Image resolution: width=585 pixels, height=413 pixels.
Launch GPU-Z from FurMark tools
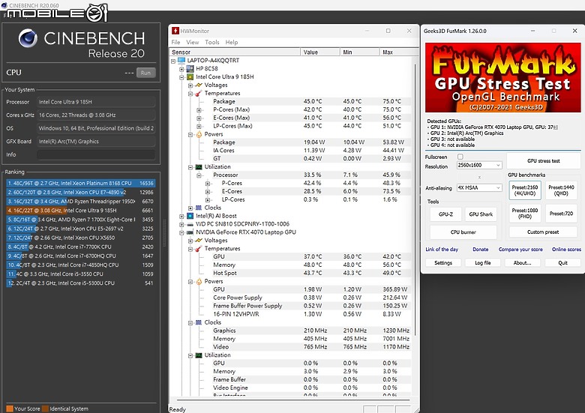[445, 214]
